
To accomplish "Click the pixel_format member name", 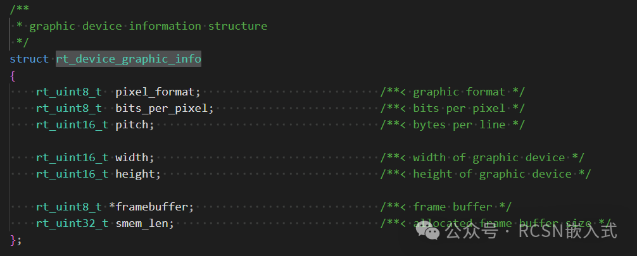I will (x=157, y=92).
